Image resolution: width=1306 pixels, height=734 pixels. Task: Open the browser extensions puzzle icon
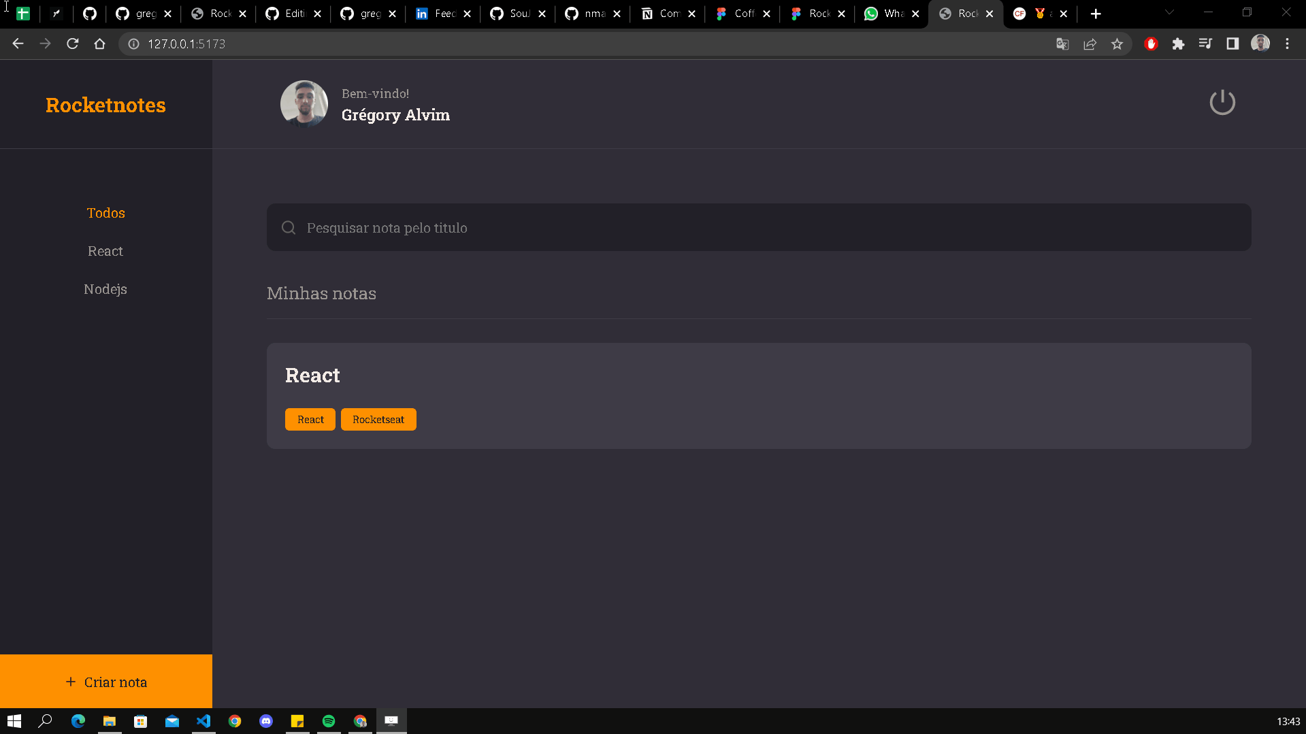[1179, 44]
